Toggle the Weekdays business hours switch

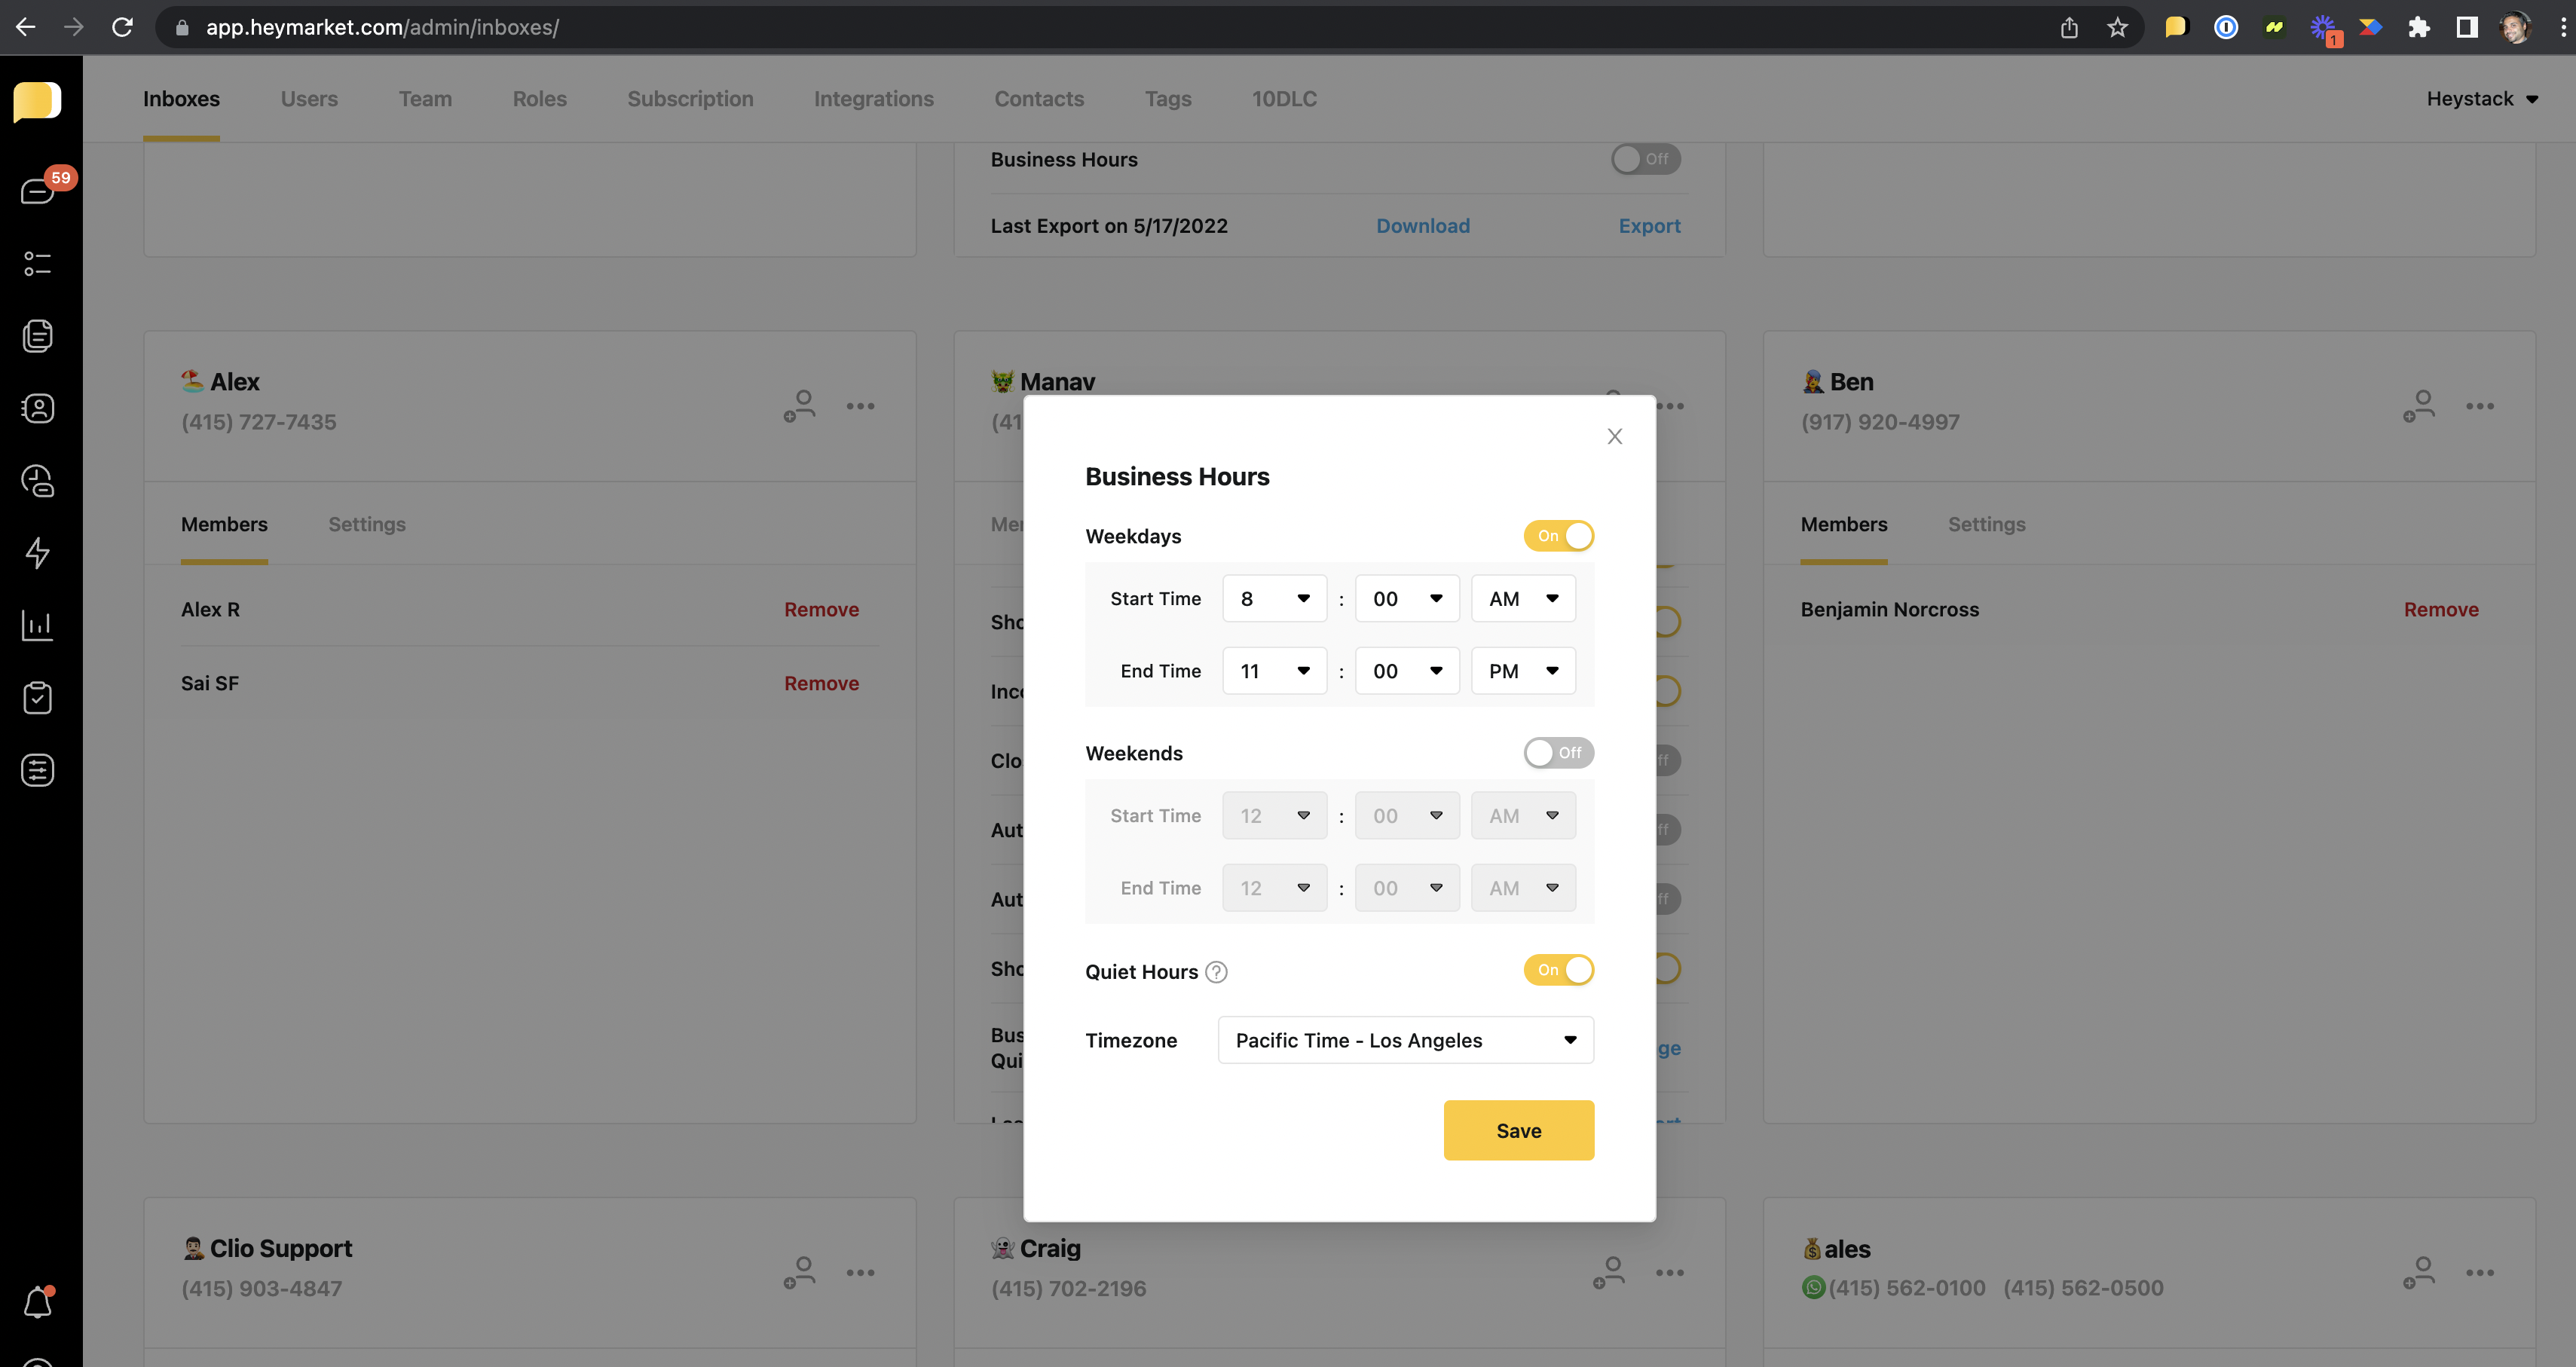(1558, 536)
